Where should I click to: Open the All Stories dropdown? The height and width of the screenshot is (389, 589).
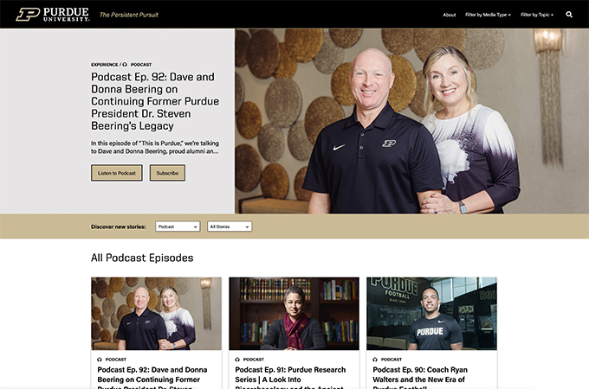point(230,226)
